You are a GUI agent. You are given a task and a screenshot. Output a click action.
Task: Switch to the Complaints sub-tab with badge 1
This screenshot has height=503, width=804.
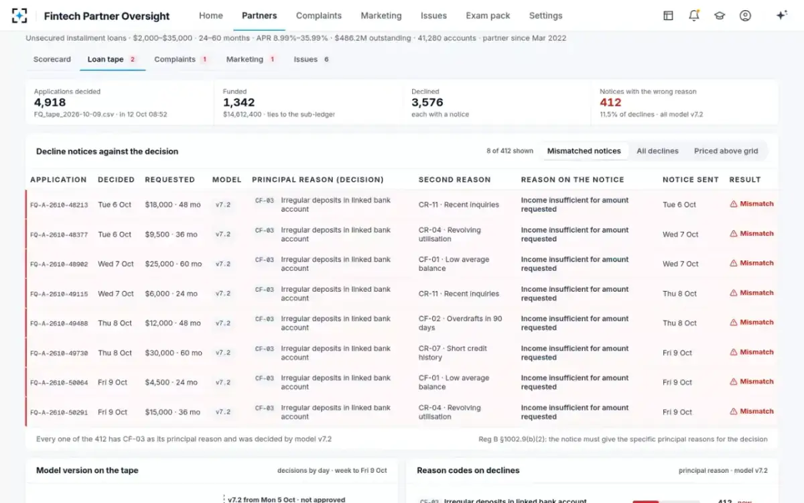181,59
